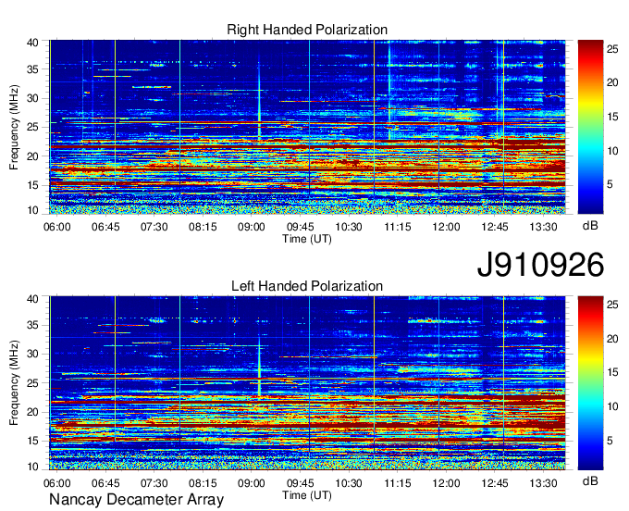Click the "12:00" time tick on Right Handed plot

446,227
